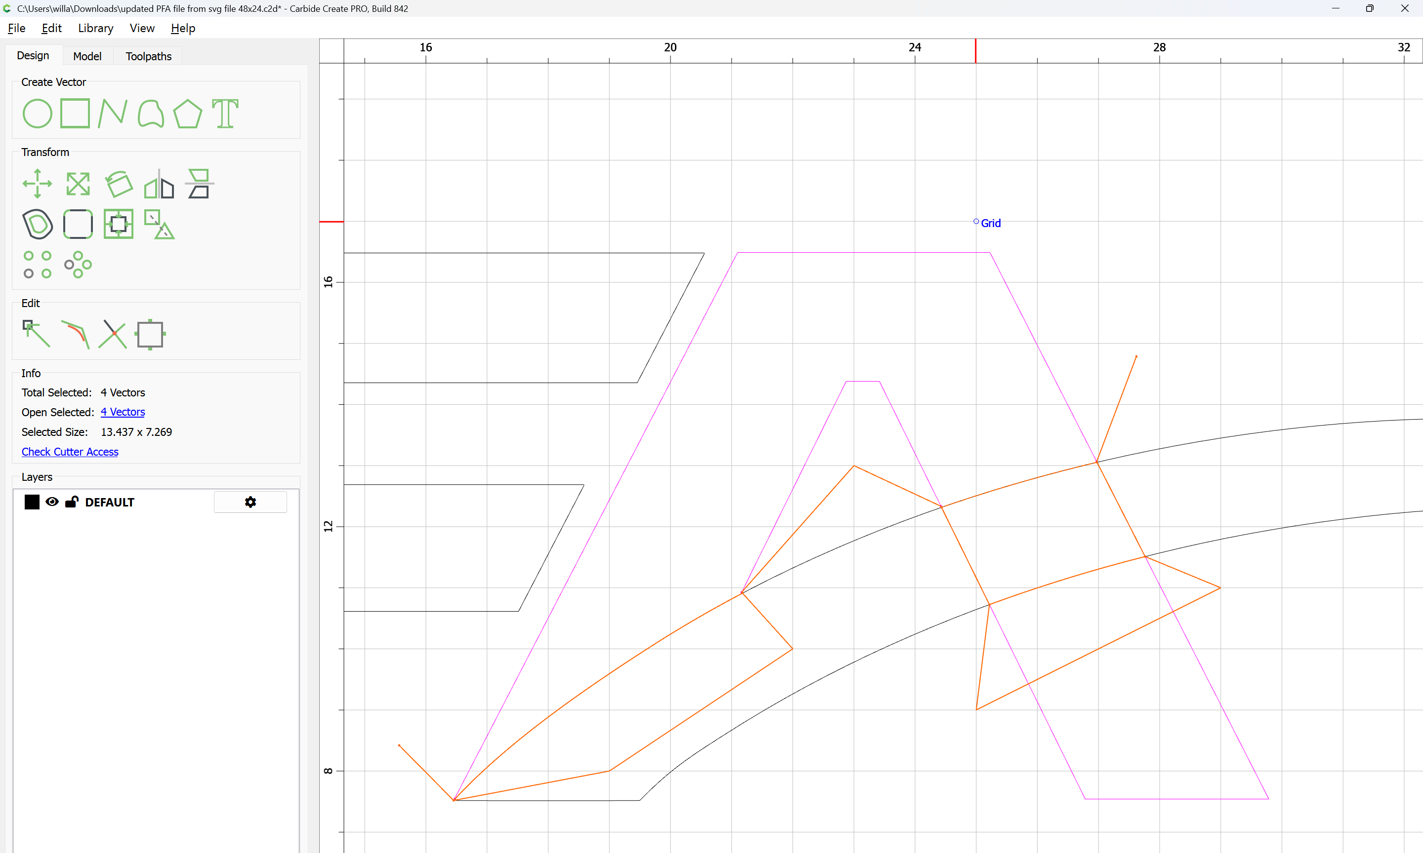The image size is (1423, 853).
Task: Open the Scale/Resize transform tool
Action: coord(78,184)
